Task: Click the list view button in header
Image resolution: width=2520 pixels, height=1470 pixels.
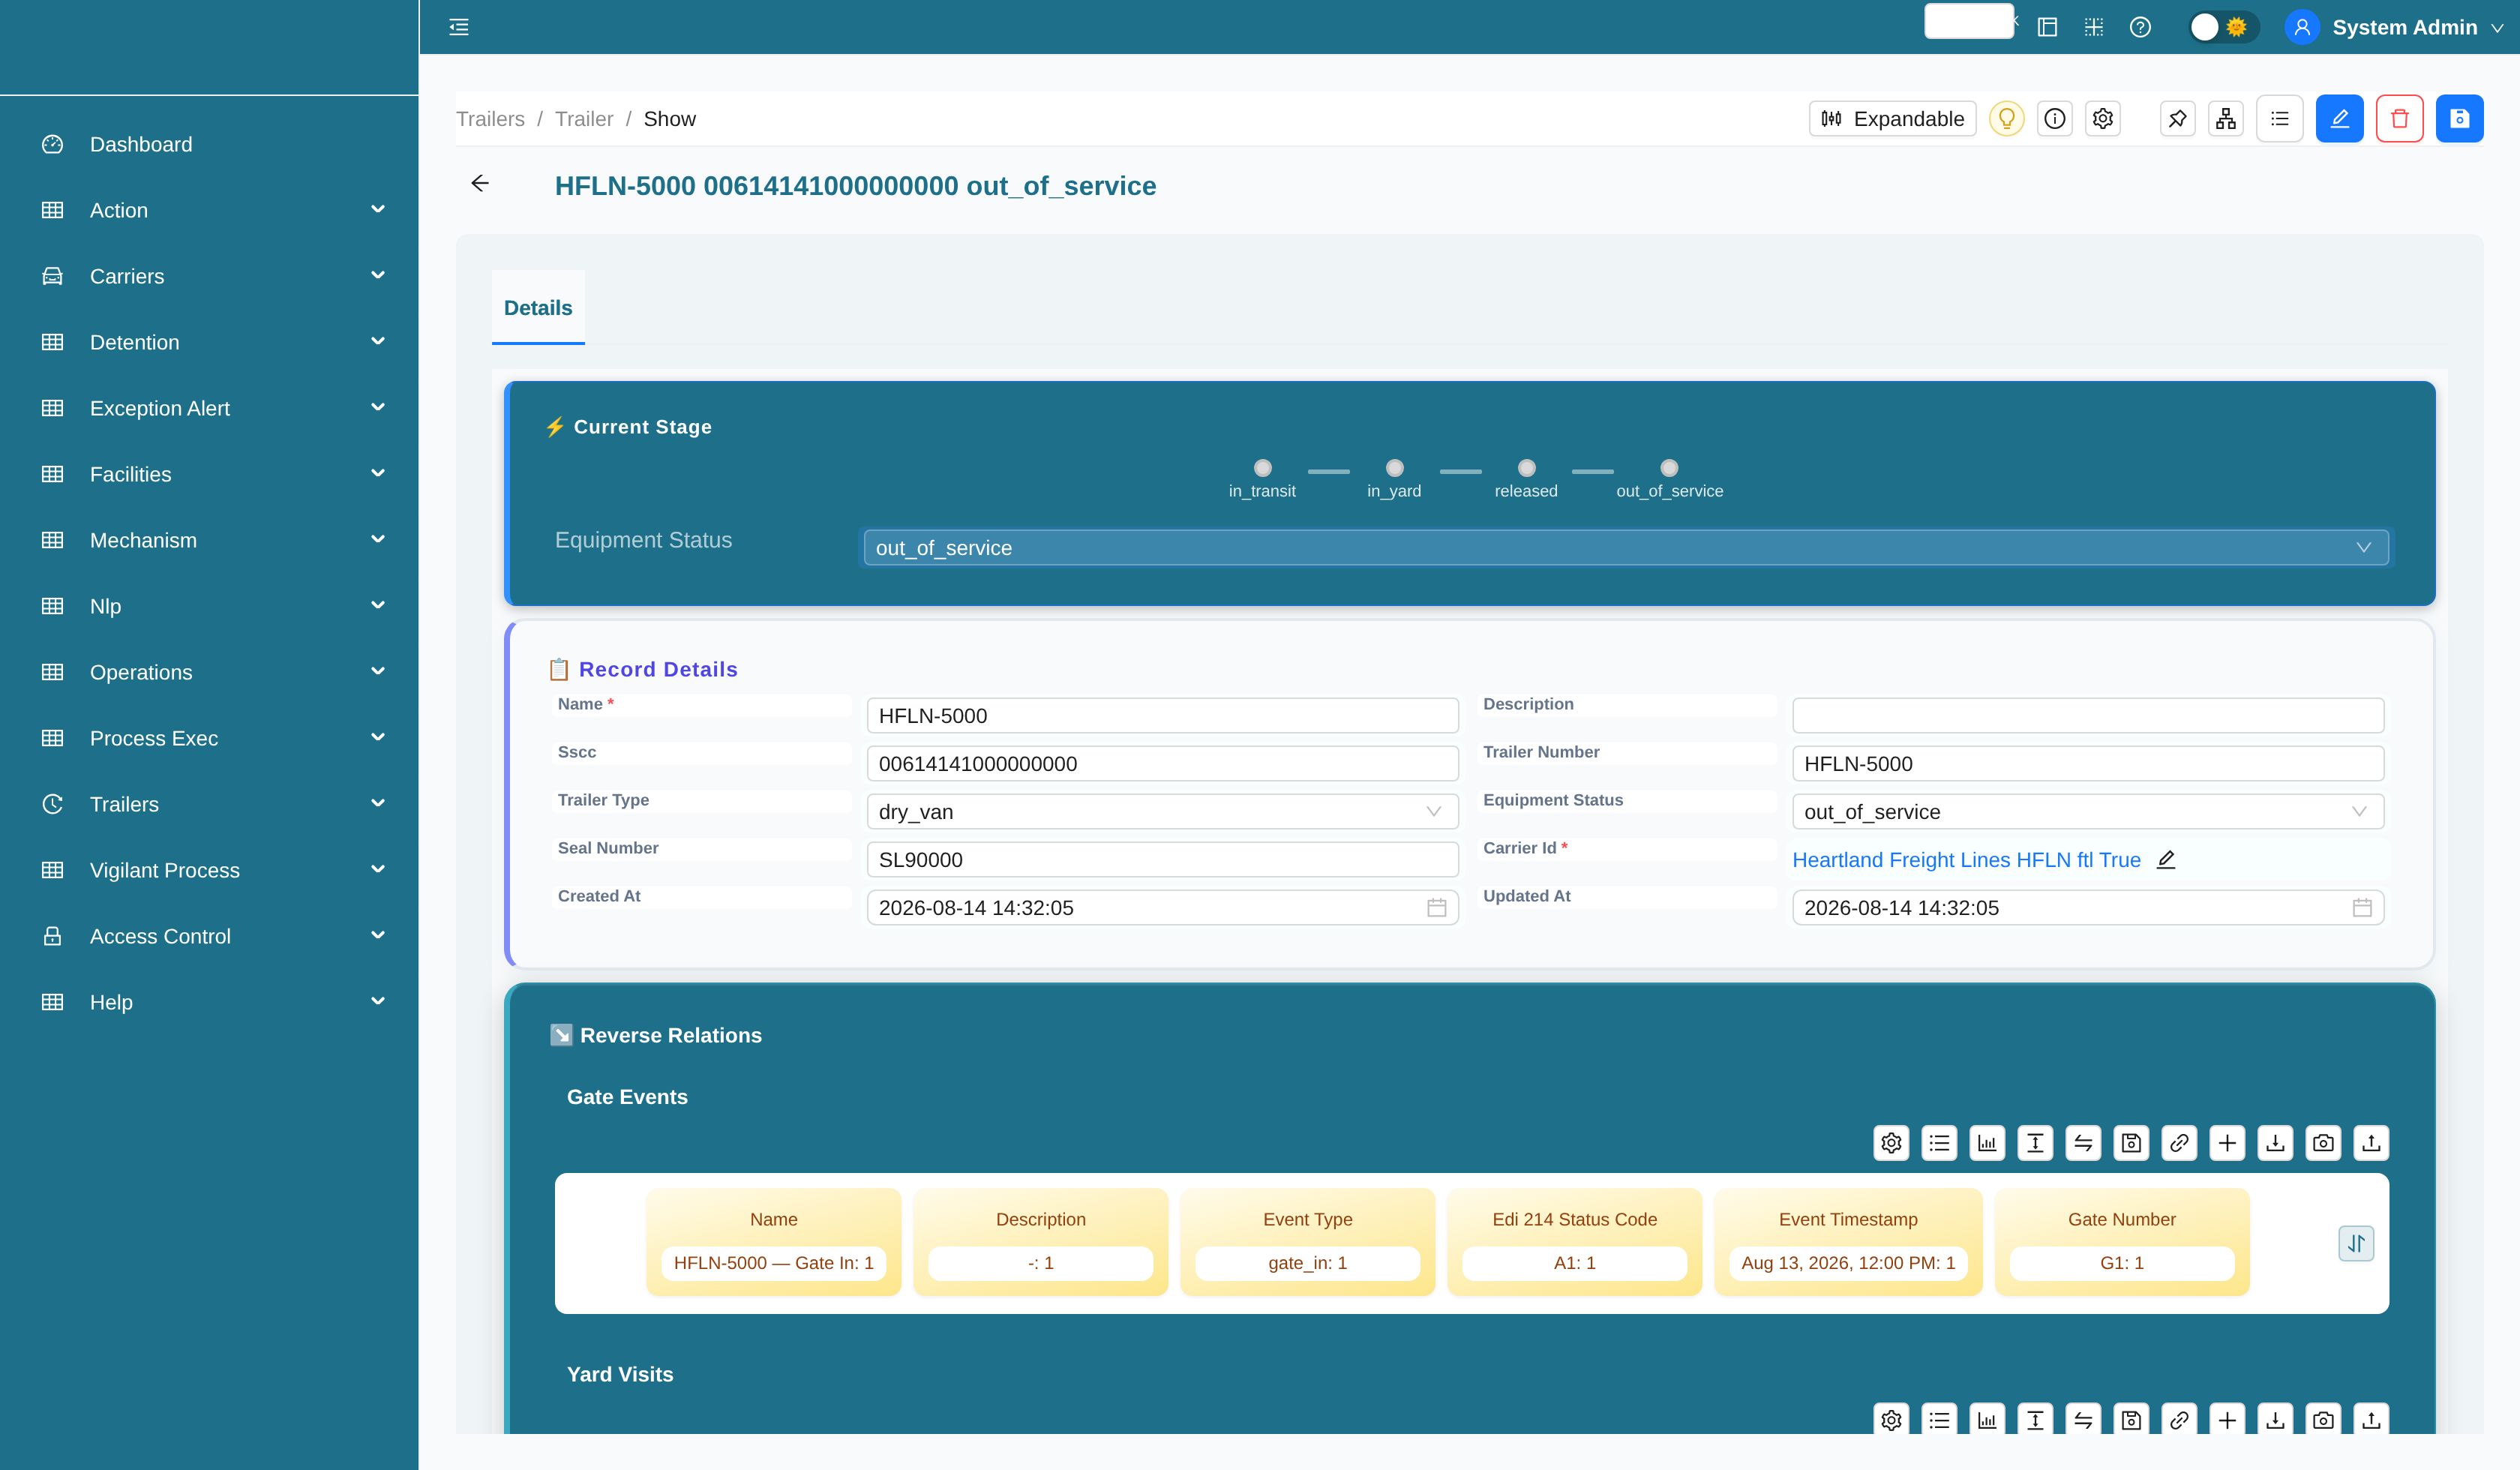Action: pyautogui.click(x=2280, y=119)
